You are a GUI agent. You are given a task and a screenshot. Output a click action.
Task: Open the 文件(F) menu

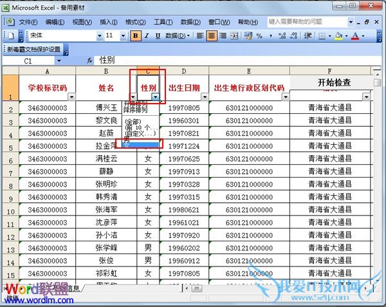pos(28,22)
